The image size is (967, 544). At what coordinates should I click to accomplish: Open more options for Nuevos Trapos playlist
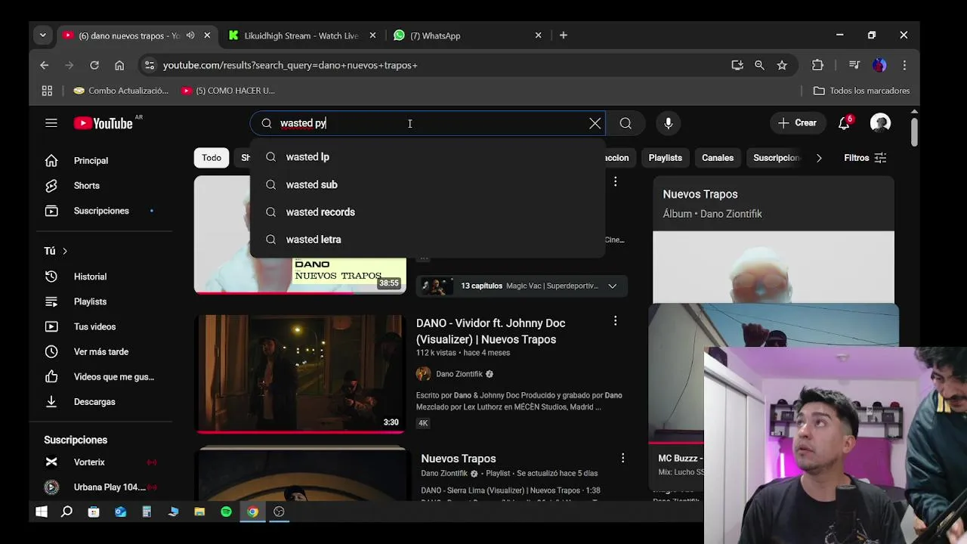623,458
